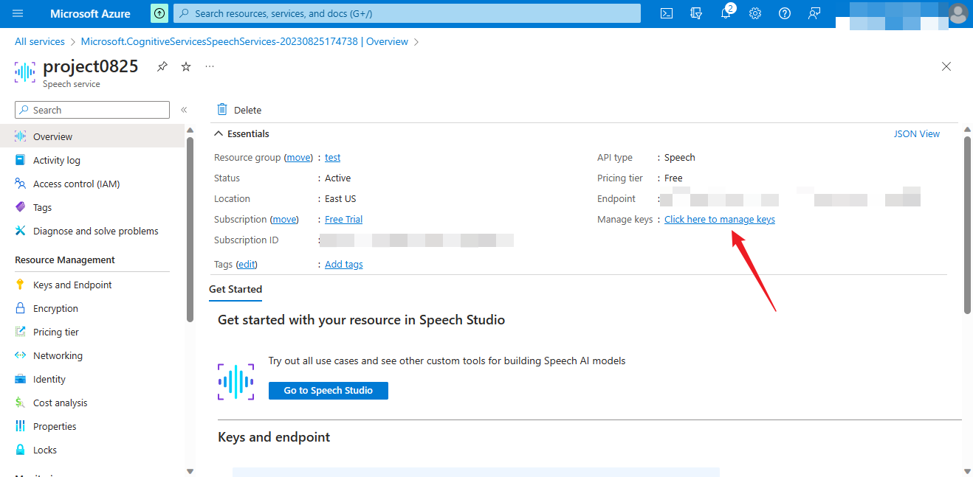Click the Networking icon in the sidebar
Viewport: 973px width, 477px height.
[x=20, y=355]
